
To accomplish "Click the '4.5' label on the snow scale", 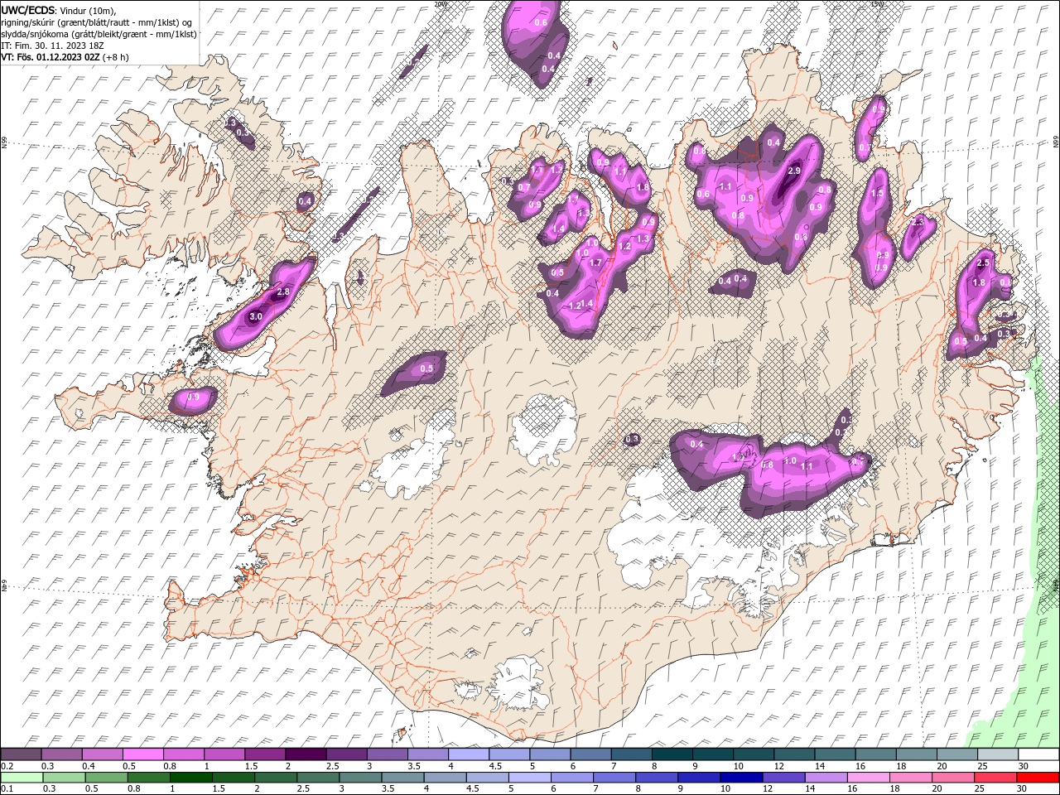I will point(495,766).
